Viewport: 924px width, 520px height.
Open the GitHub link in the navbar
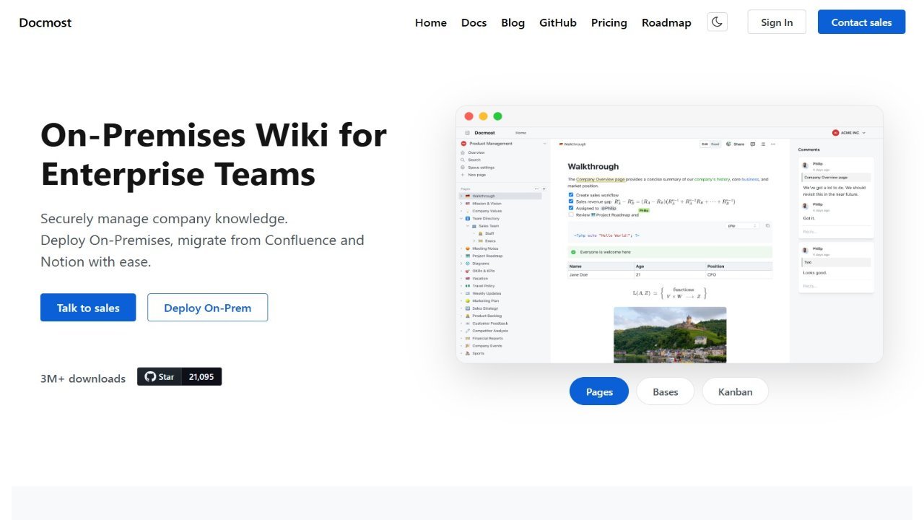(x=558, y=22)
